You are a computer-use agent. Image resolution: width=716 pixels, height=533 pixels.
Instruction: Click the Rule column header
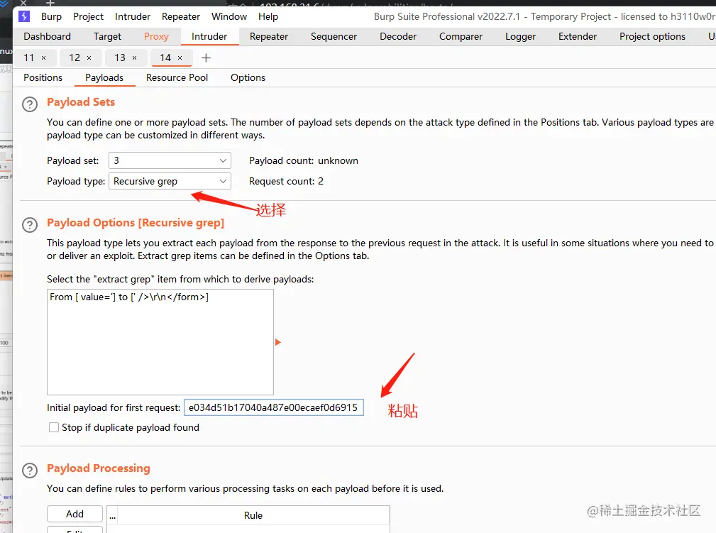[253, 516]
